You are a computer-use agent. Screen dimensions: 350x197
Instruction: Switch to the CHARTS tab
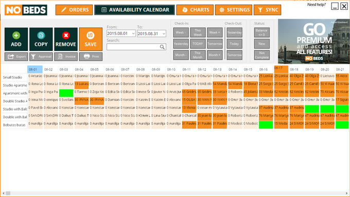pos(195,10)
